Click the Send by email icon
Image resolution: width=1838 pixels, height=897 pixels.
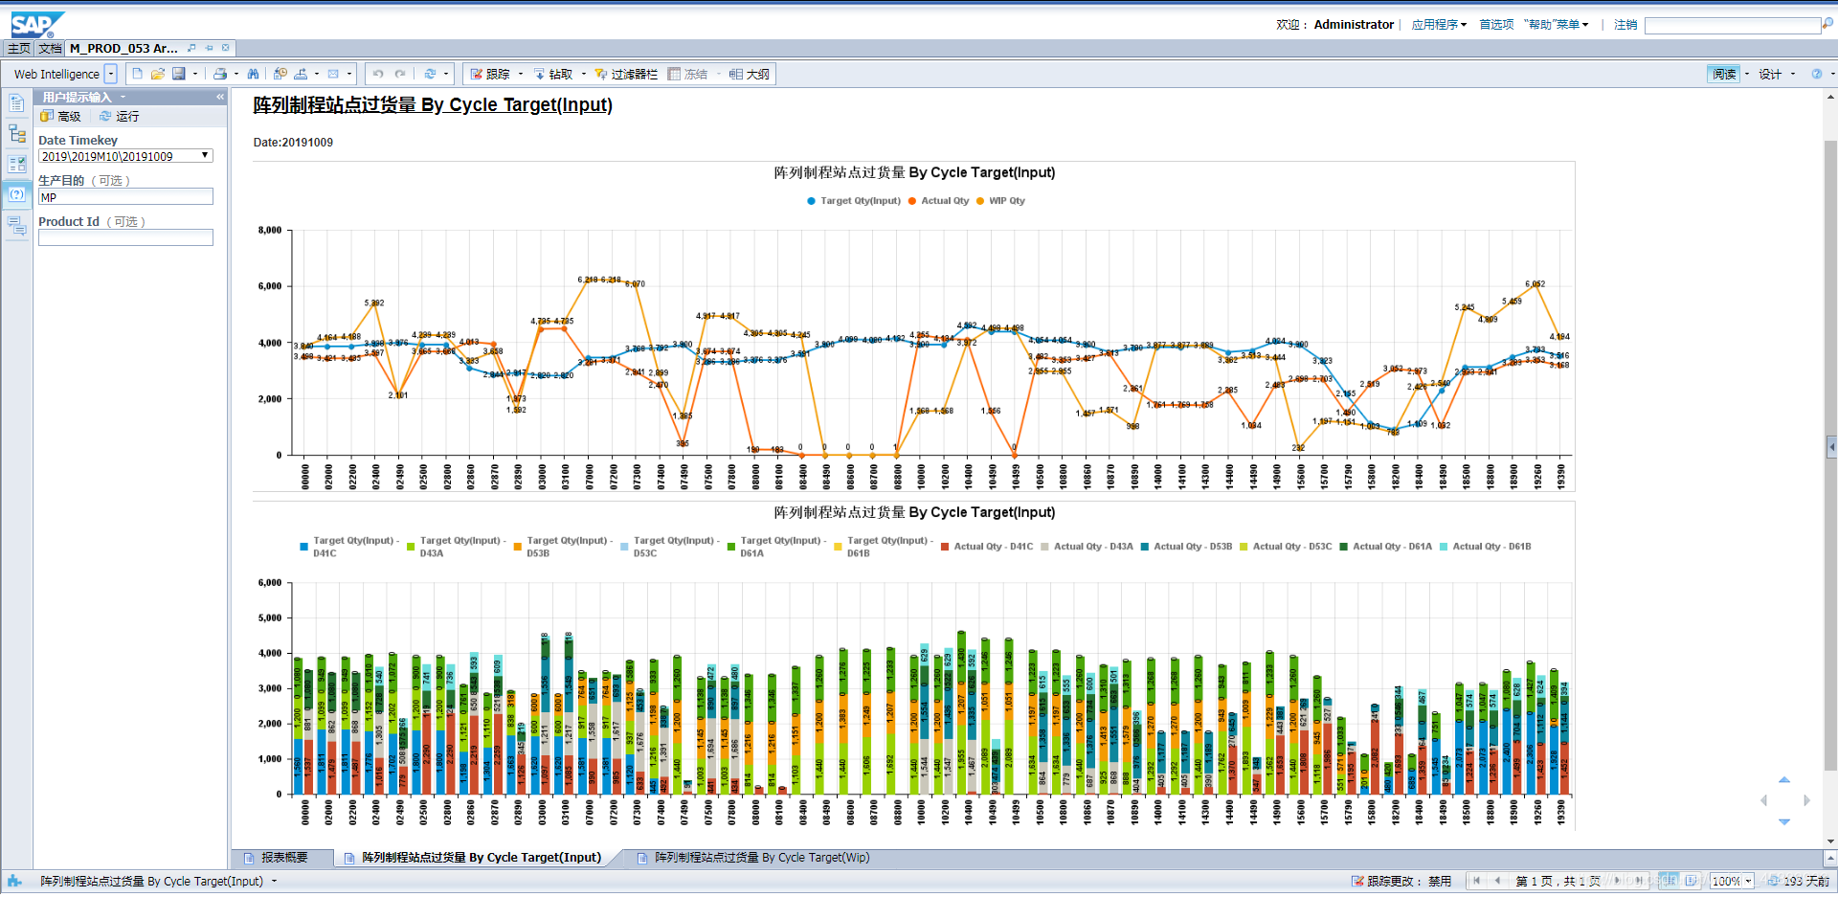(x=333, y=74)
